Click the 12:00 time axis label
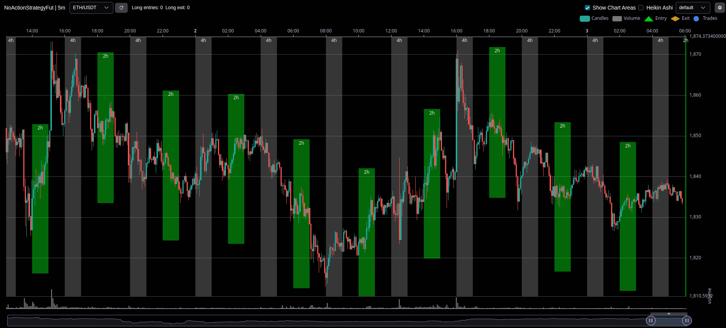The height and width of the screenshot is (328, 726). (391, 31)
